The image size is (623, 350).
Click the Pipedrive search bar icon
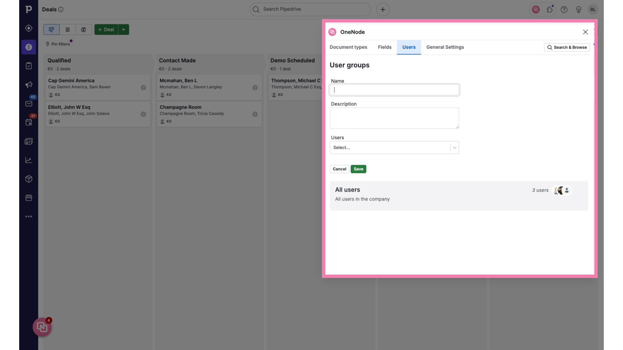coord(255,9)
